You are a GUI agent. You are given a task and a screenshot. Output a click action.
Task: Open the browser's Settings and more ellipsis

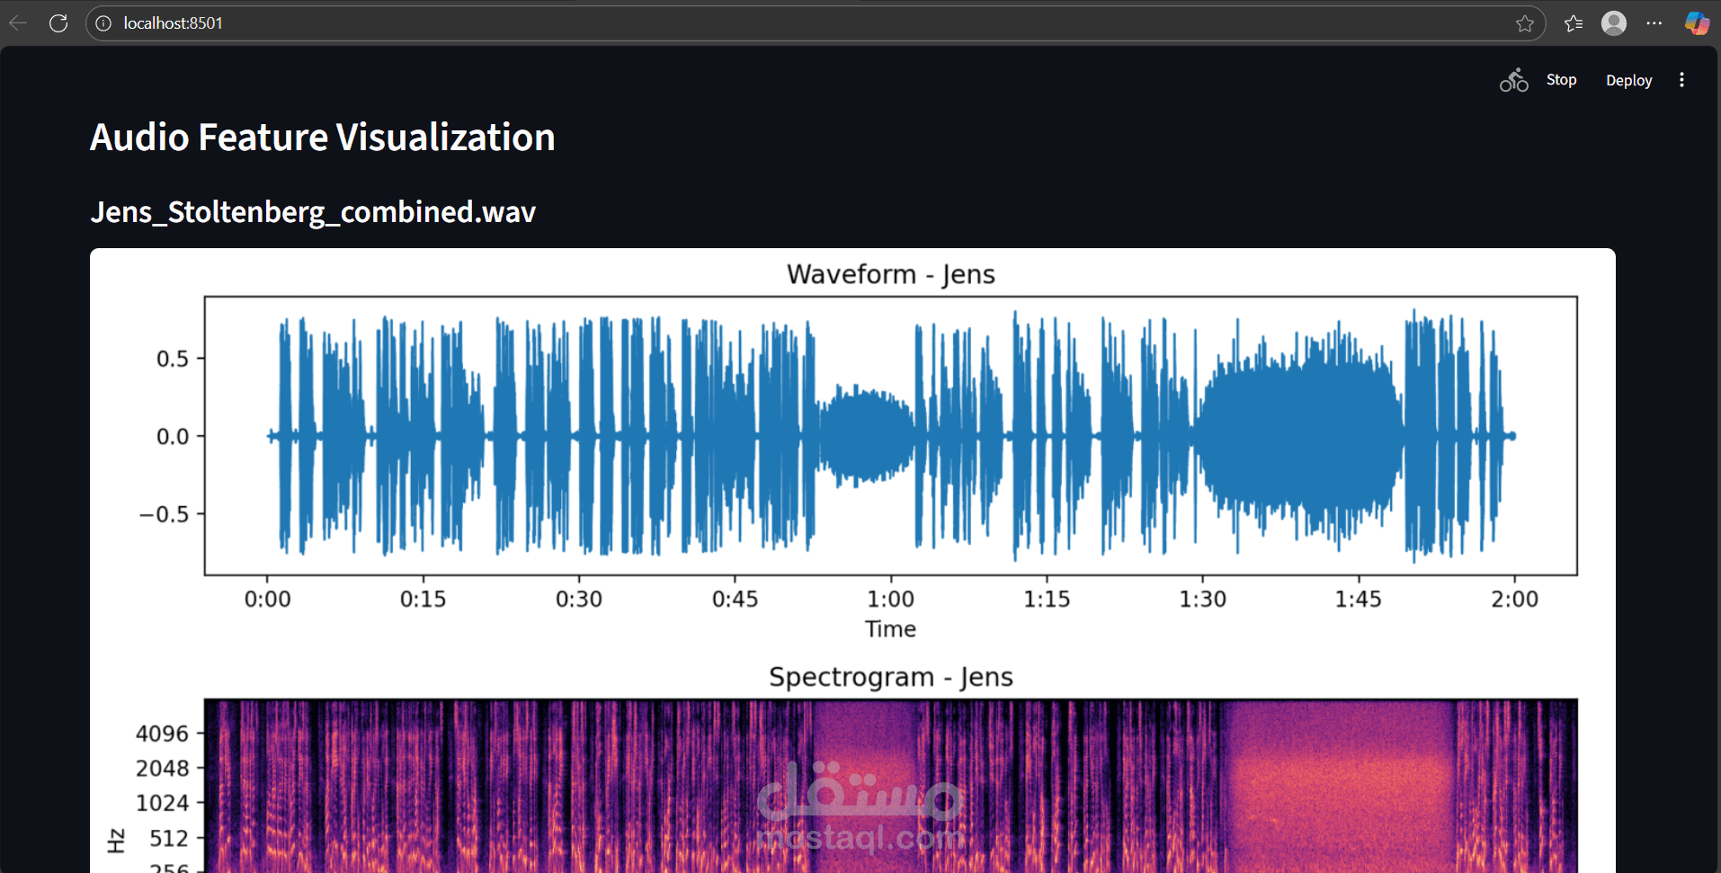click(x=1654, y=23)
